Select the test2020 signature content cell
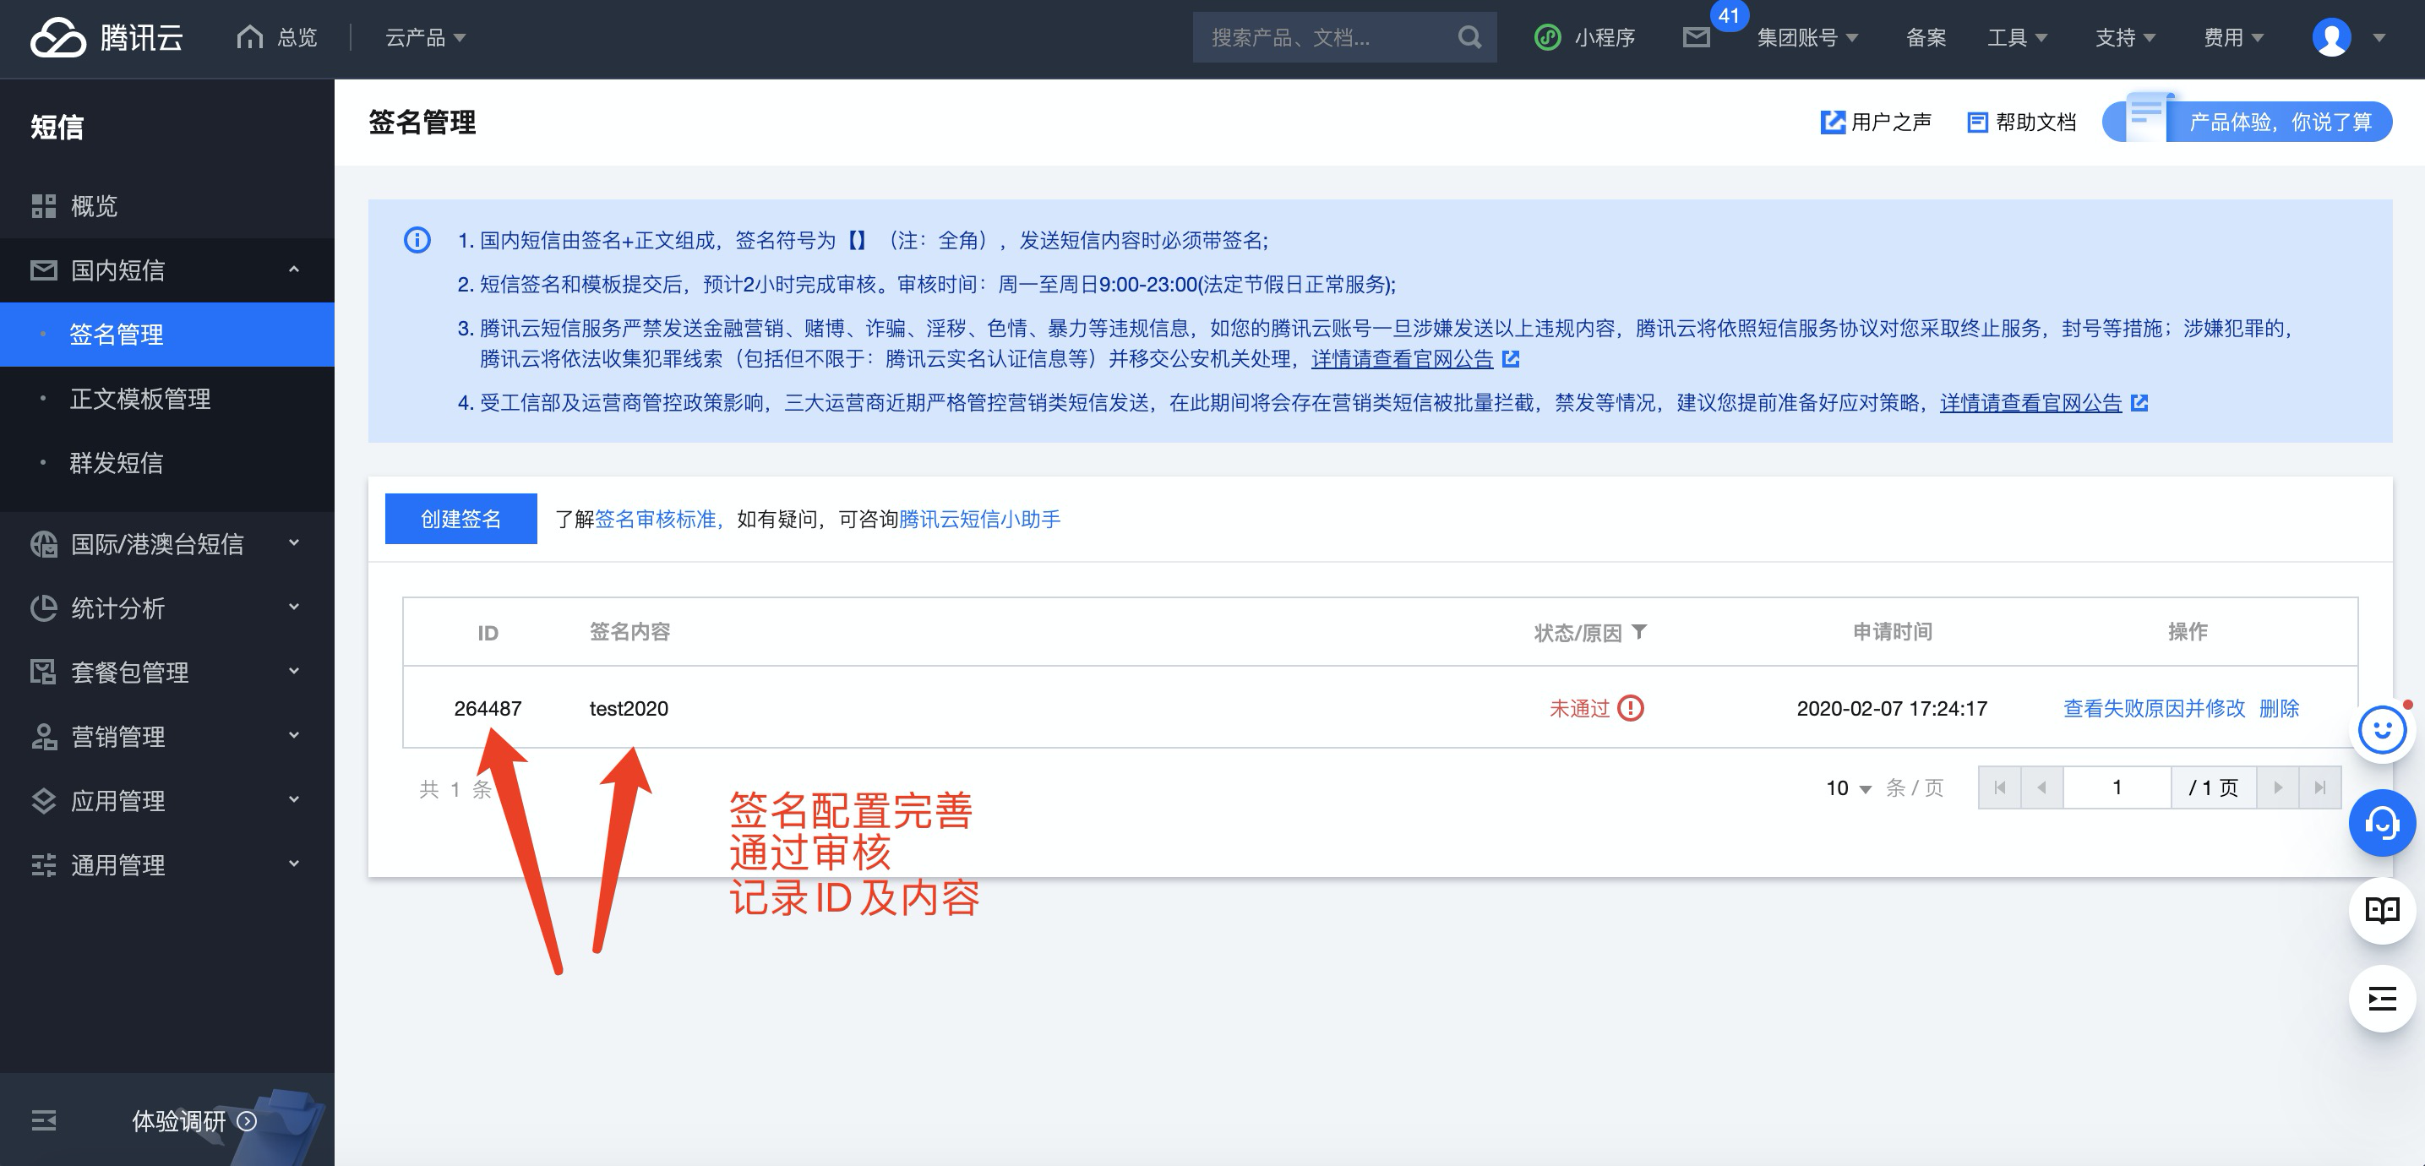The height and width of the screenshot is (1166, 2425). click(x=629, y=709)
